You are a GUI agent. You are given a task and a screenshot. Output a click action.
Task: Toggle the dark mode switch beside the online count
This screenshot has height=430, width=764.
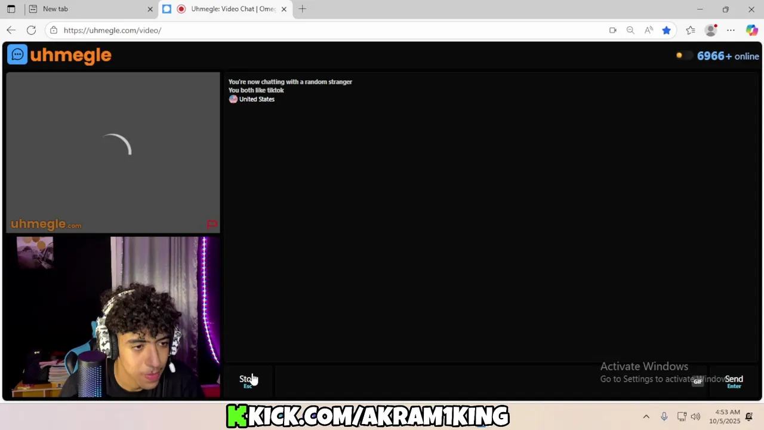(684, 56)
